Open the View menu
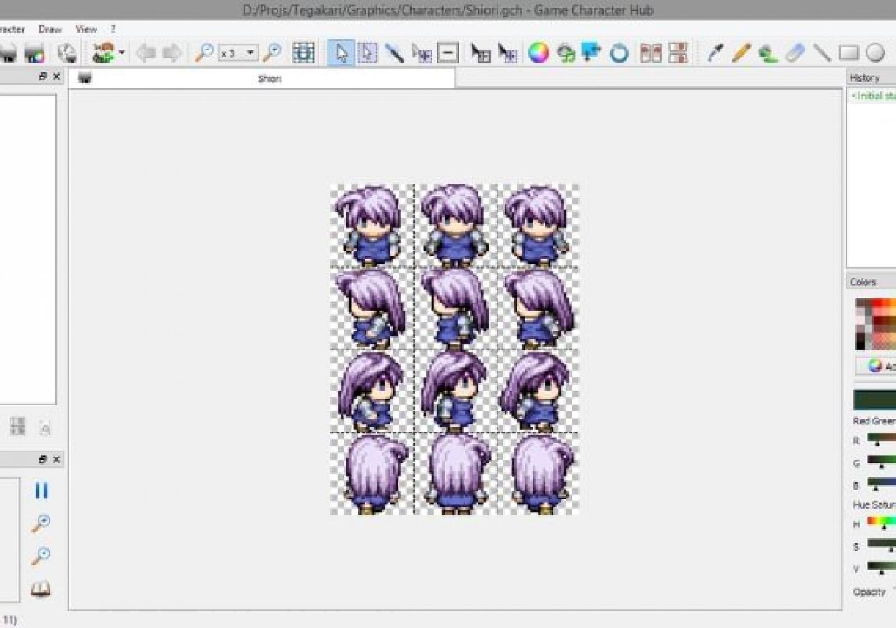This screenshot has width=896, height=628. tap(86, 29)
